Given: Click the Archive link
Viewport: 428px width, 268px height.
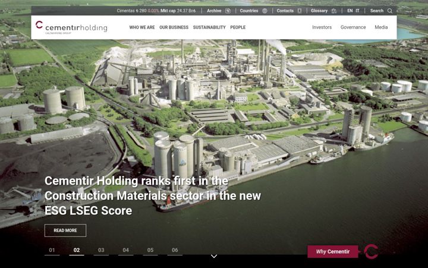Looking at the screenshot, I should [x=214, y=11].
